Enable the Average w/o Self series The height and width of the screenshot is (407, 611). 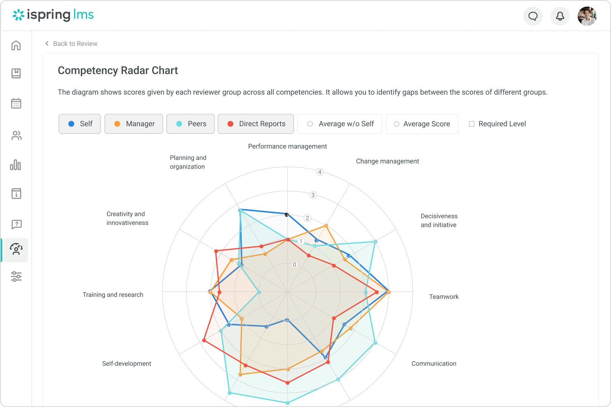click(x=340, y=124)
